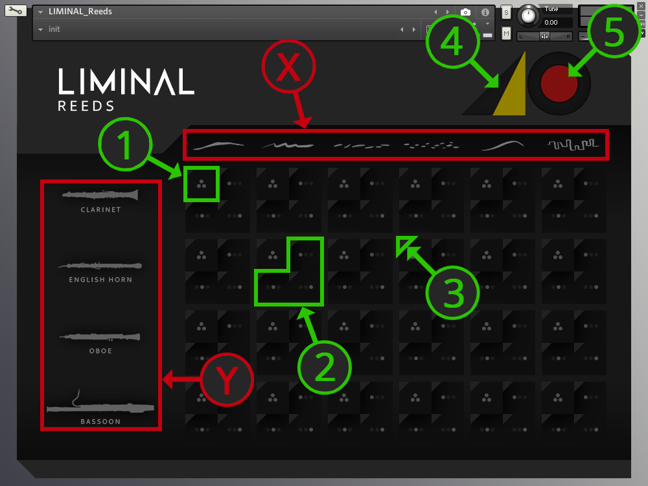Mute the instrument with M button
The image size is (648, 486).
(x=506, y=34)
